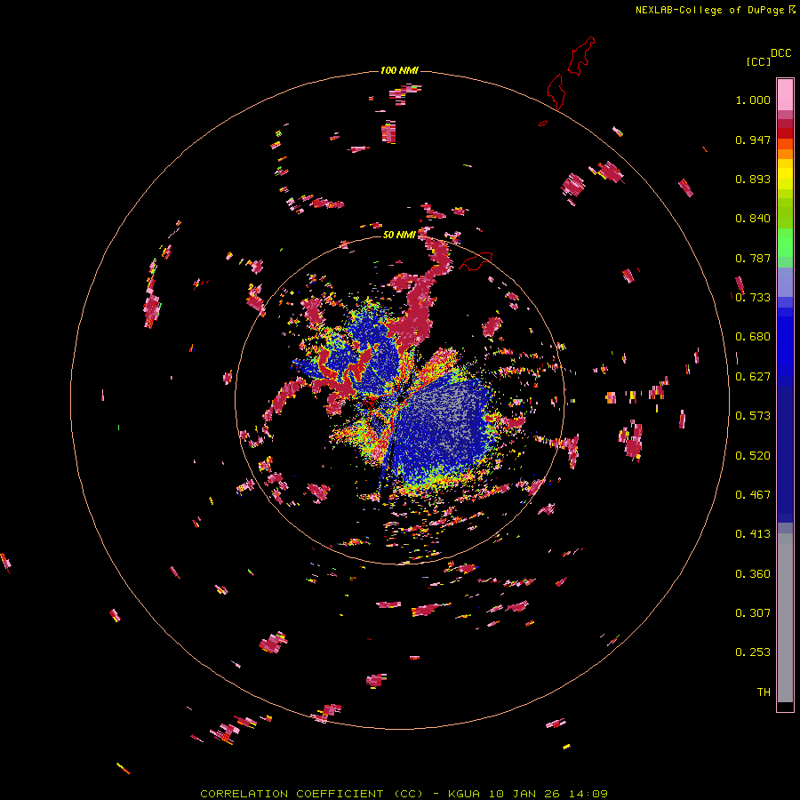Image resolution: width=800 pixels, height=800 pixels.
Task: Click the 0.307 scale value
Action: [x=753, y=613]
